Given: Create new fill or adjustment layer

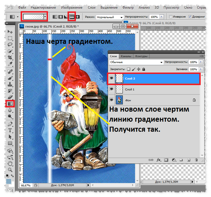Looking at the screenshot, I should pos(174,160).
